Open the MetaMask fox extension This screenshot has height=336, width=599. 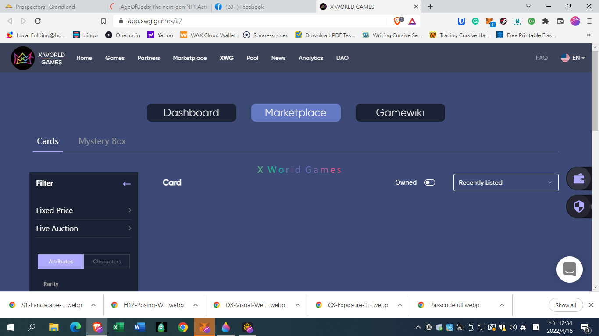pyautogui.click(x=489, y=21)
